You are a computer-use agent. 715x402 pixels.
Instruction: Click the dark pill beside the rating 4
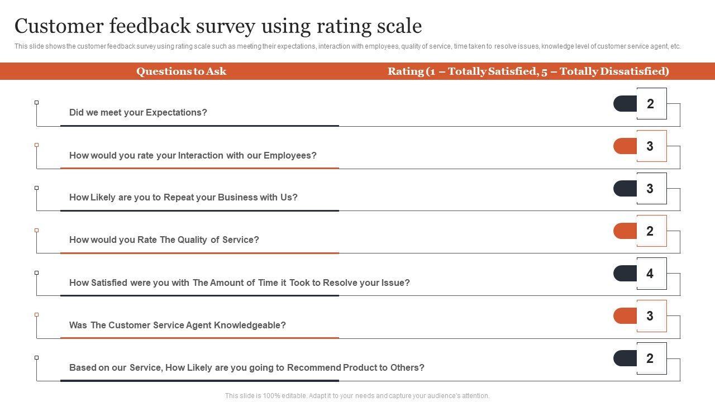pyautogui.click(x=625, y=274)
